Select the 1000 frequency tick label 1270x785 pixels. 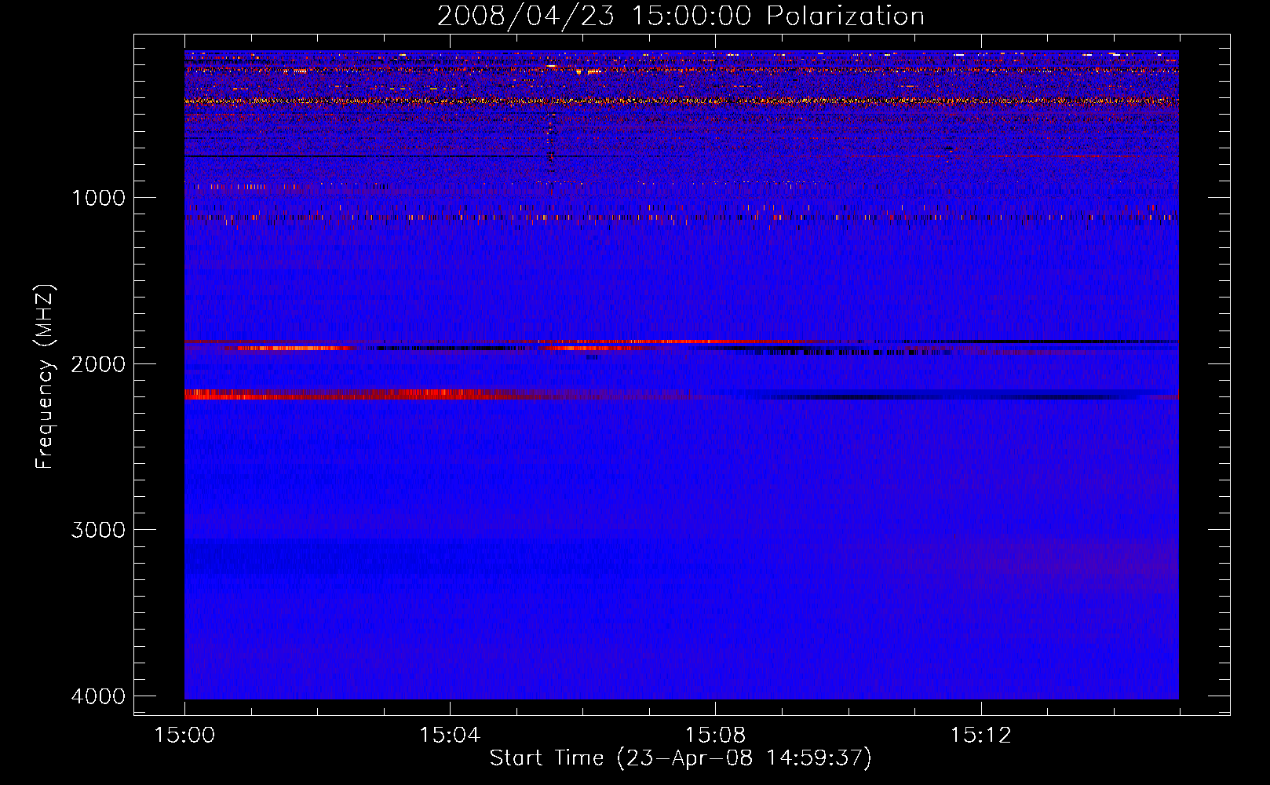[x=98, y=197]
